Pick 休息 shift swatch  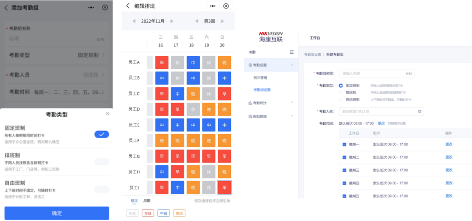132,213
